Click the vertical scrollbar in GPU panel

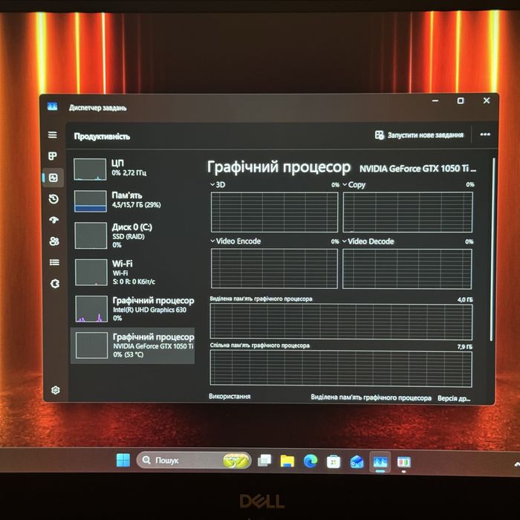point(492,250)
